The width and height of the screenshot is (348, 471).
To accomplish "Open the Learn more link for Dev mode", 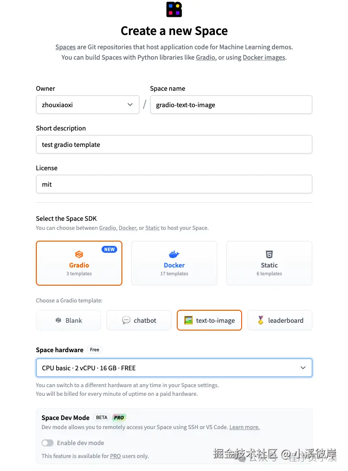I will (x=245, y=427).
